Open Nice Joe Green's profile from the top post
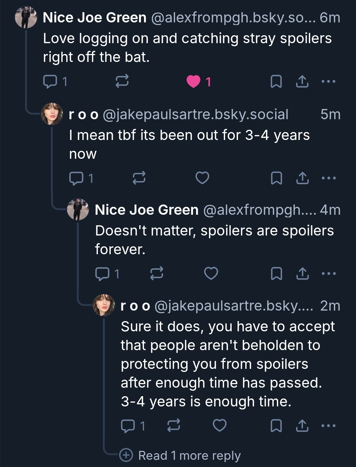 coord(95,17)
